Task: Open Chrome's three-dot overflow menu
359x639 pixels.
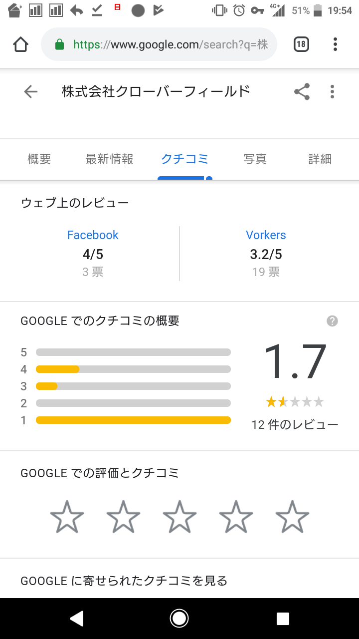Action: coord(335,44)
